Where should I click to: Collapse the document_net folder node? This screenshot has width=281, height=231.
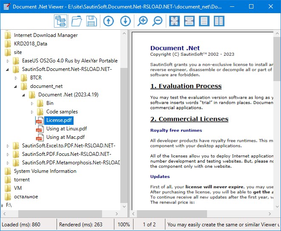15,87
